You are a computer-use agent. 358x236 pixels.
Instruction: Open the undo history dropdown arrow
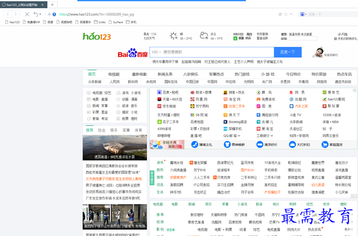click(40, 15)
